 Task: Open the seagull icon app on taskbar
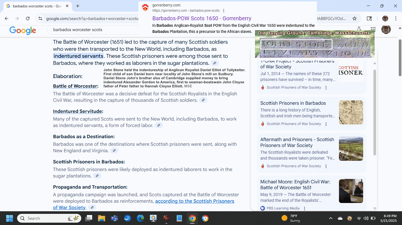128,218
